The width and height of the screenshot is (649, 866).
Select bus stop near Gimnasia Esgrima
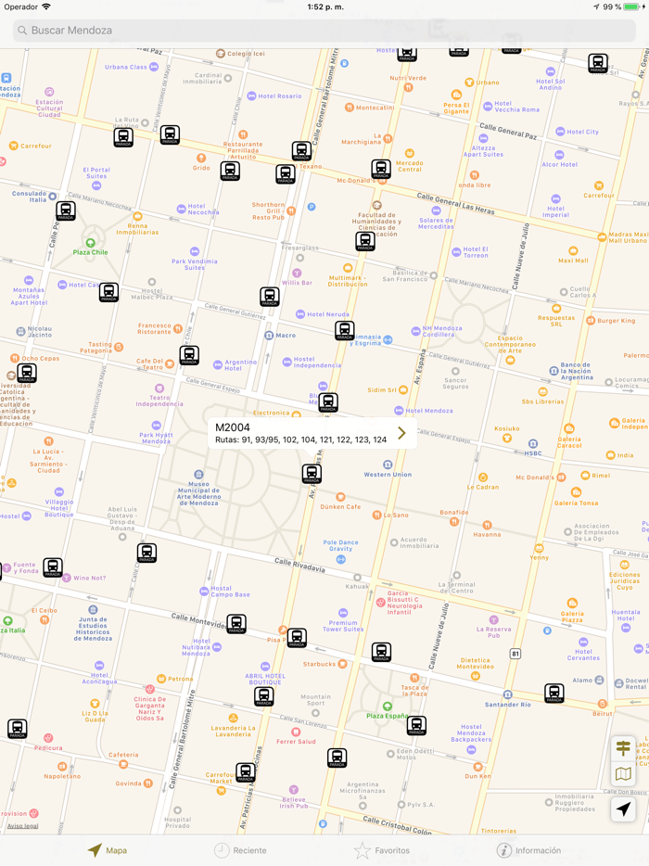point(344,330)
